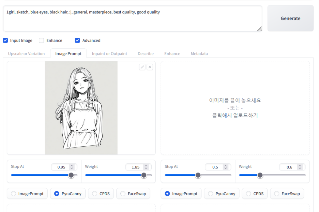
Task: Toggle the Input Image checkbox
Action: click(5, 40)
